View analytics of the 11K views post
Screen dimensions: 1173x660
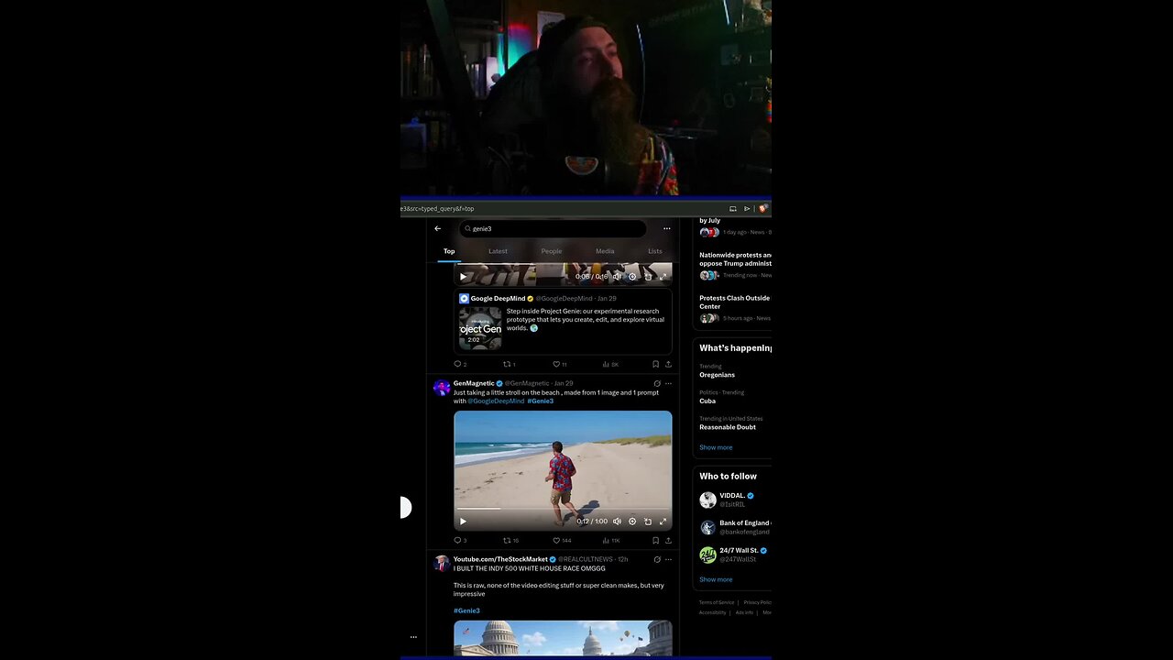click(x=611, y=541)
